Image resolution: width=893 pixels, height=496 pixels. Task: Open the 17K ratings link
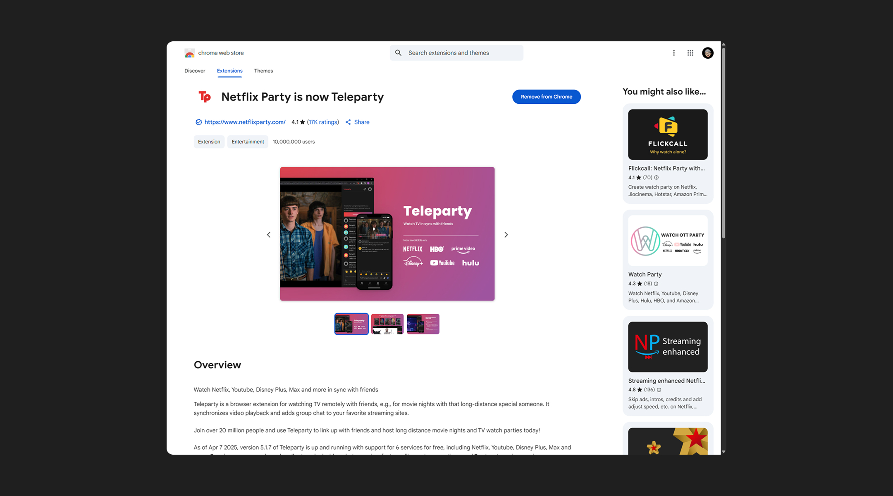point(323,122)
